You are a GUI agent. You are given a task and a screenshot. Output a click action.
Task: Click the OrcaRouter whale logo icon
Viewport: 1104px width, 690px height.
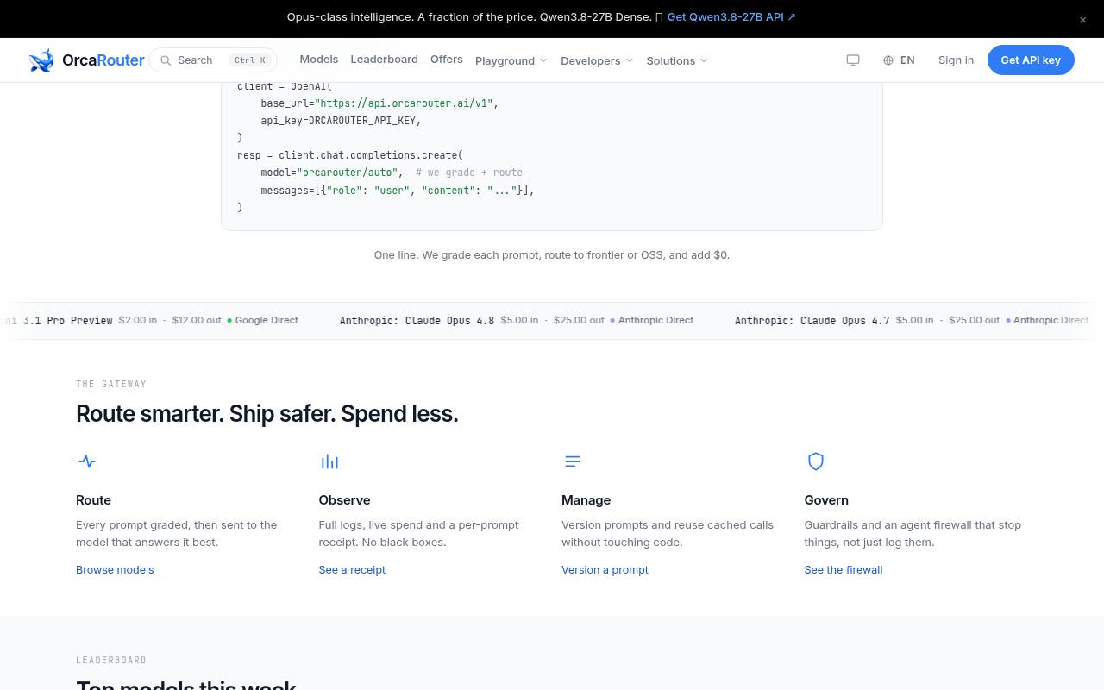click(41, 60)
